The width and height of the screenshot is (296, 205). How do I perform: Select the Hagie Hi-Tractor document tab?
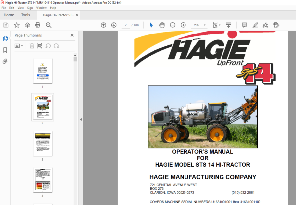point(58,15)
